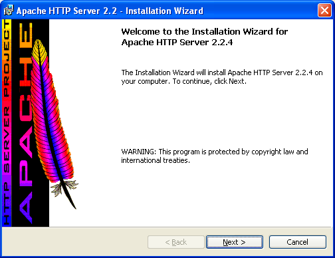This screenshot has height=258, width=335.
Task: Cancel the Apache installation wizard
Action: coord(298,242)
